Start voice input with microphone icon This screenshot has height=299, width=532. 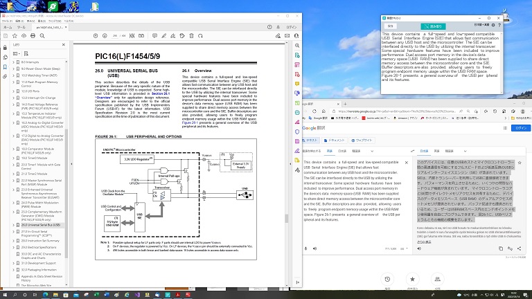coord(305,248)
